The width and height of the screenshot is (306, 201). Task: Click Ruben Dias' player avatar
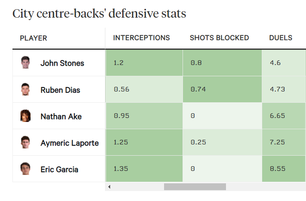pos(25,89)
